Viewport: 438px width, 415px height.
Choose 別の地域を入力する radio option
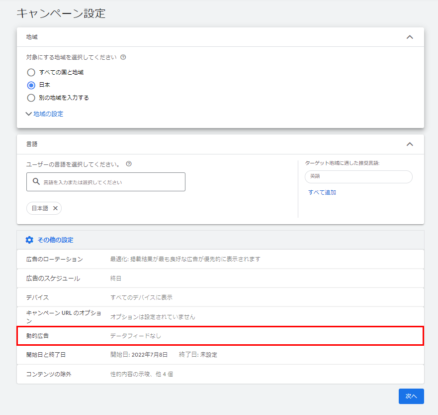coord(31,98)
